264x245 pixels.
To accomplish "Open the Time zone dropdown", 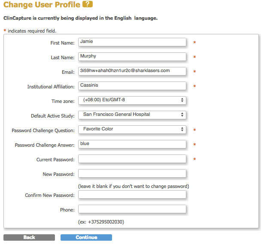I will 132,100.
